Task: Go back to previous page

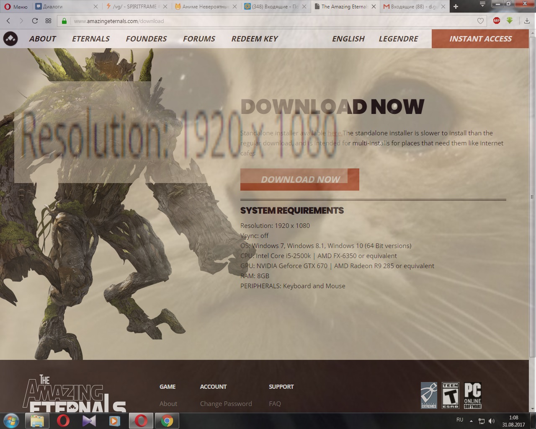Action: 8,21
